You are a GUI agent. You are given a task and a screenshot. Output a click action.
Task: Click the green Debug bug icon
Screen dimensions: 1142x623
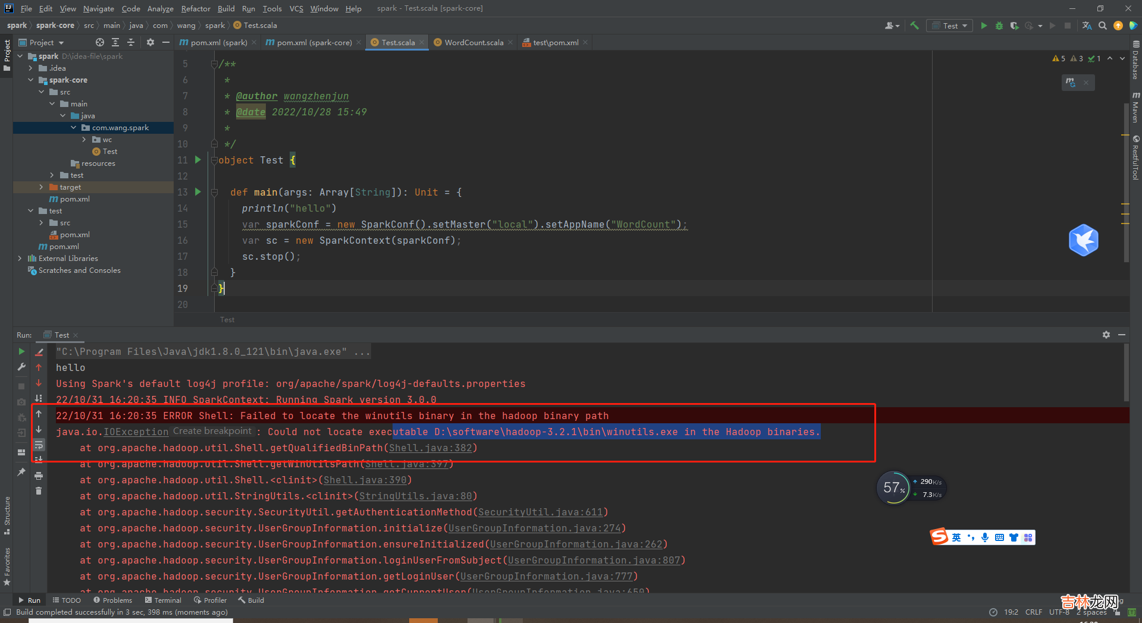click(x=999, y=26)
